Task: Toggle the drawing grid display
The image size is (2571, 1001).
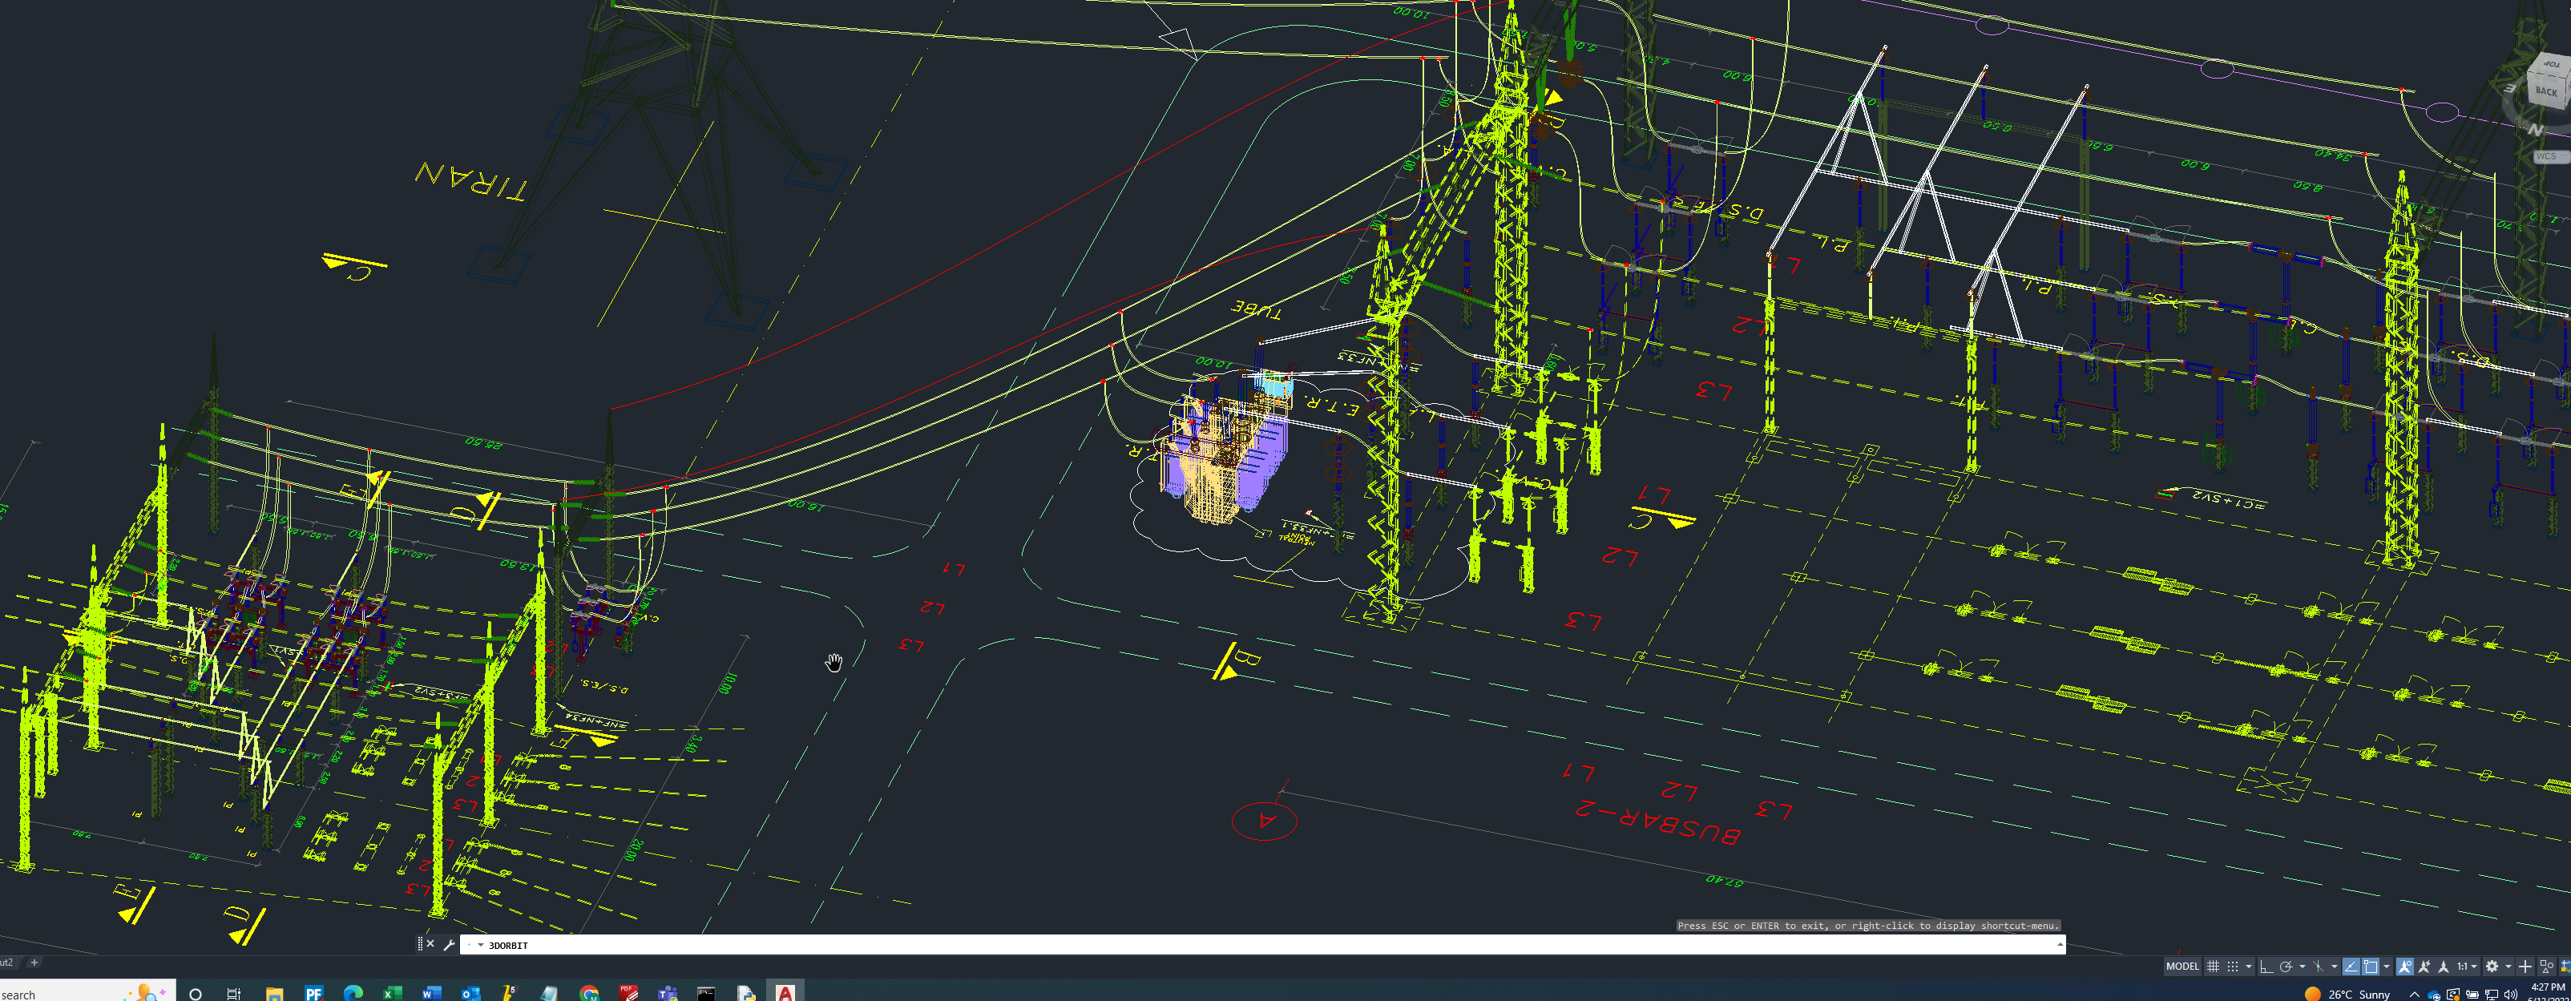Action: (2213, 966)
